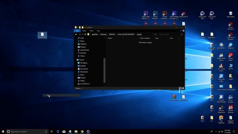Select the Telegram Desktop file icon

point(231,119)
